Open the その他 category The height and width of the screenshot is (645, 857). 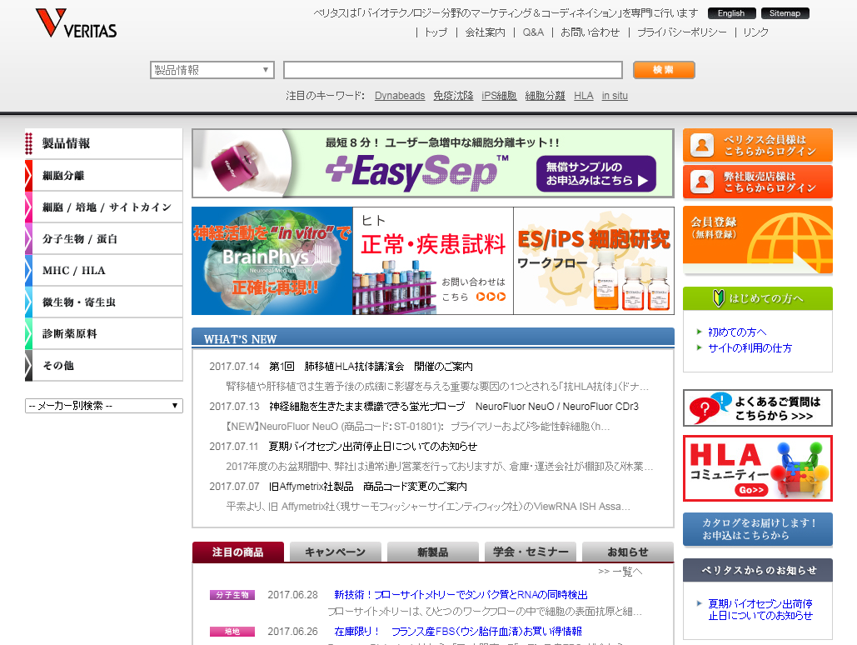coord(104,366)
